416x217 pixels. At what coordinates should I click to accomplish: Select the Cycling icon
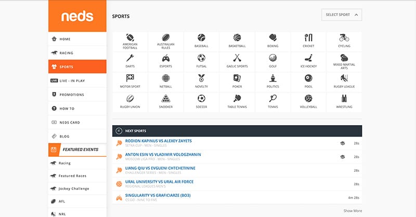pos(344,37)
